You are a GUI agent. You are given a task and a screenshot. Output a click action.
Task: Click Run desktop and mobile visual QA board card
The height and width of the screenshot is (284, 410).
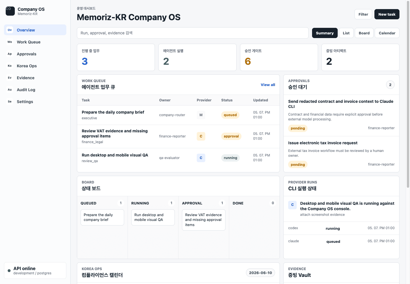tap(153, 217)
